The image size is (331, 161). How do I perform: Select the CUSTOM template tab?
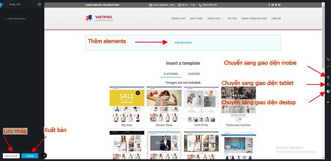pos(194,74)
